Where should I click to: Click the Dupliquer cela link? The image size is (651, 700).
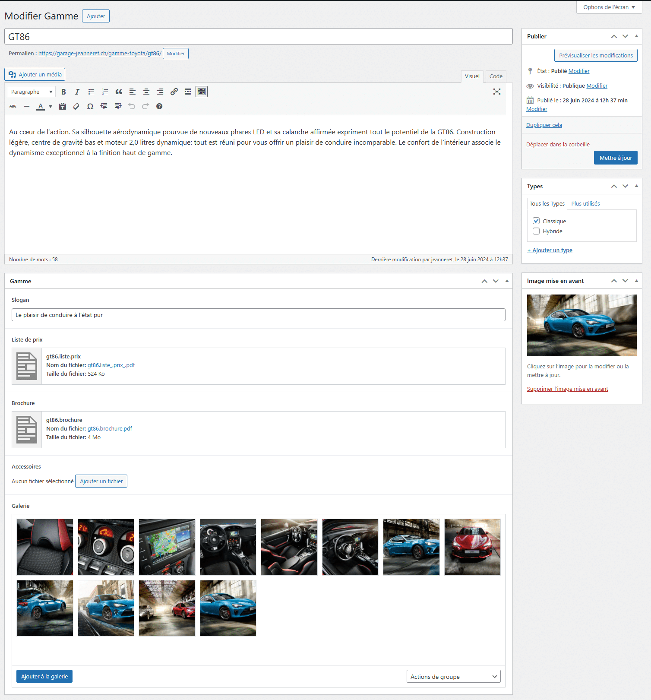point(544,125)
